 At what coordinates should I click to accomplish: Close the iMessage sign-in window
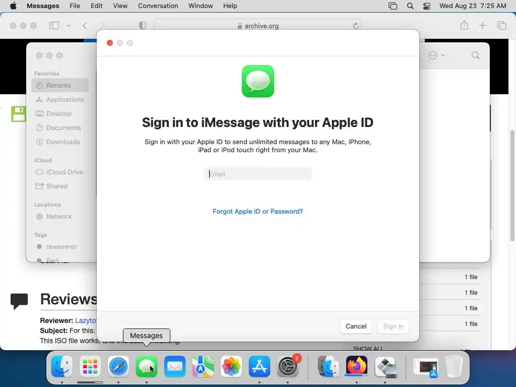[x=110, y=43]
